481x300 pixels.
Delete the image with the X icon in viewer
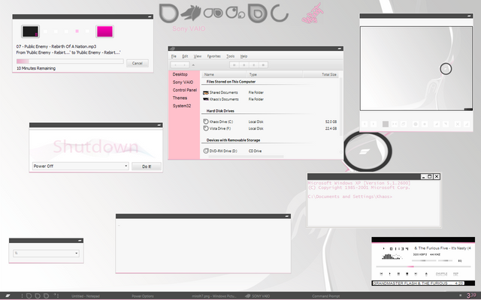[458, 124]
